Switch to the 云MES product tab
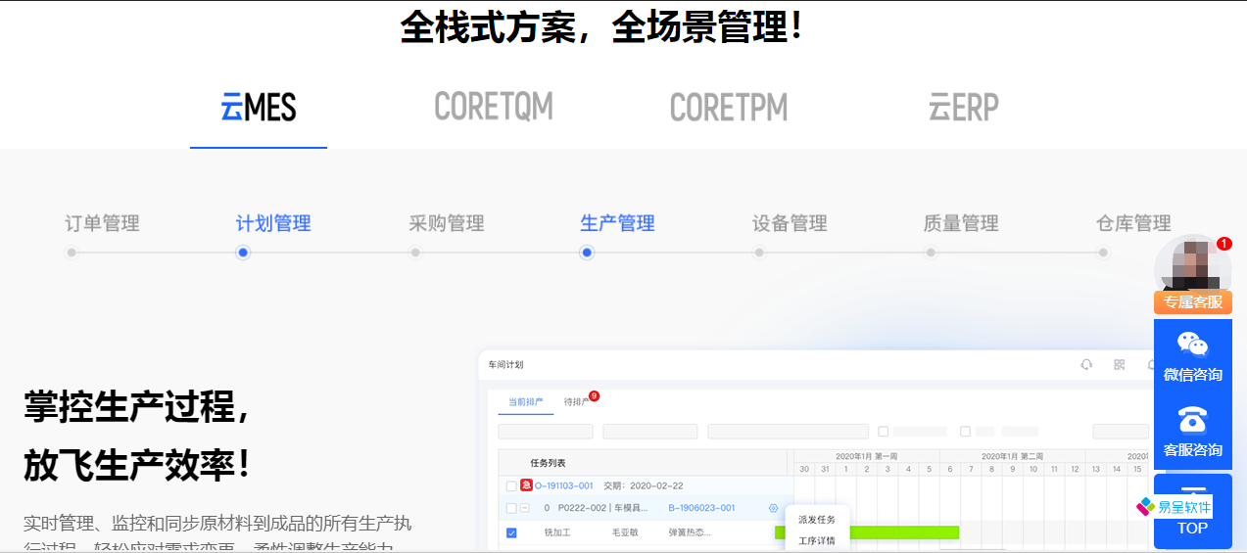1247x553 pixels. (x=259, y=107)
